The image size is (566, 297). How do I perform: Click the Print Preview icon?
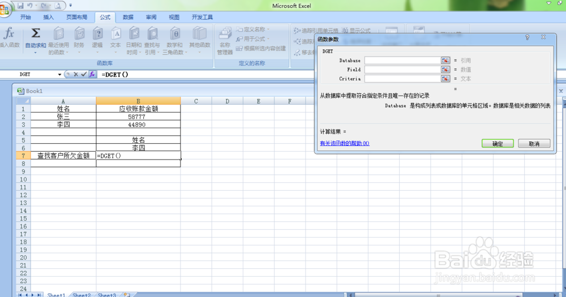tap(58, 6)
